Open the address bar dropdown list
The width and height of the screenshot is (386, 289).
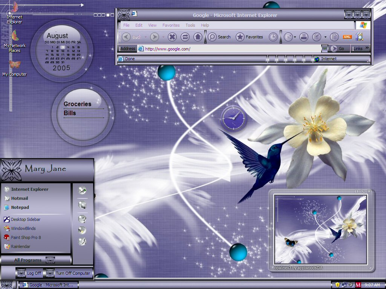325,49
